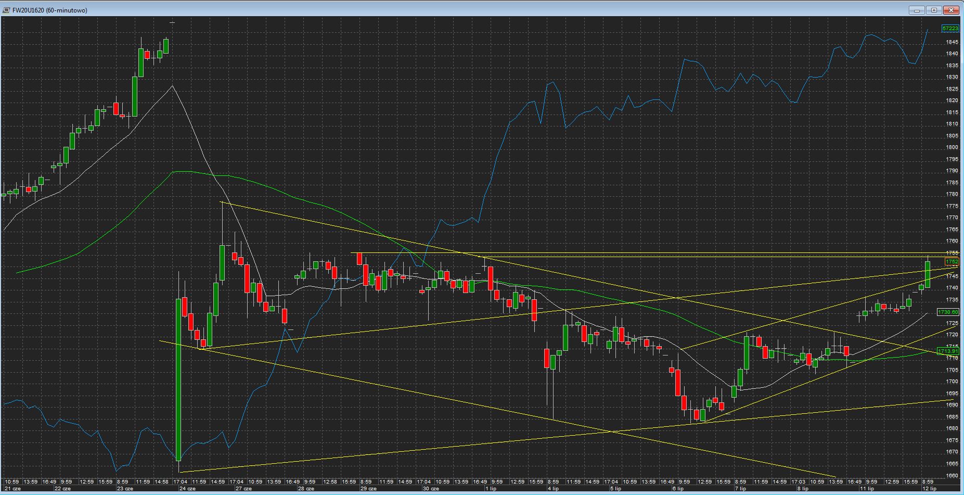Close the FW20U1620 chart window
The height and width of the screenshot is (495, 964).
point(952,10)
